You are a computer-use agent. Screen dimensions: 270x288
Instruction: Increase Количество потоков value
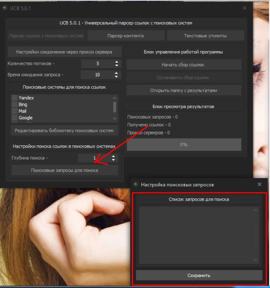[x=117, y=62]
